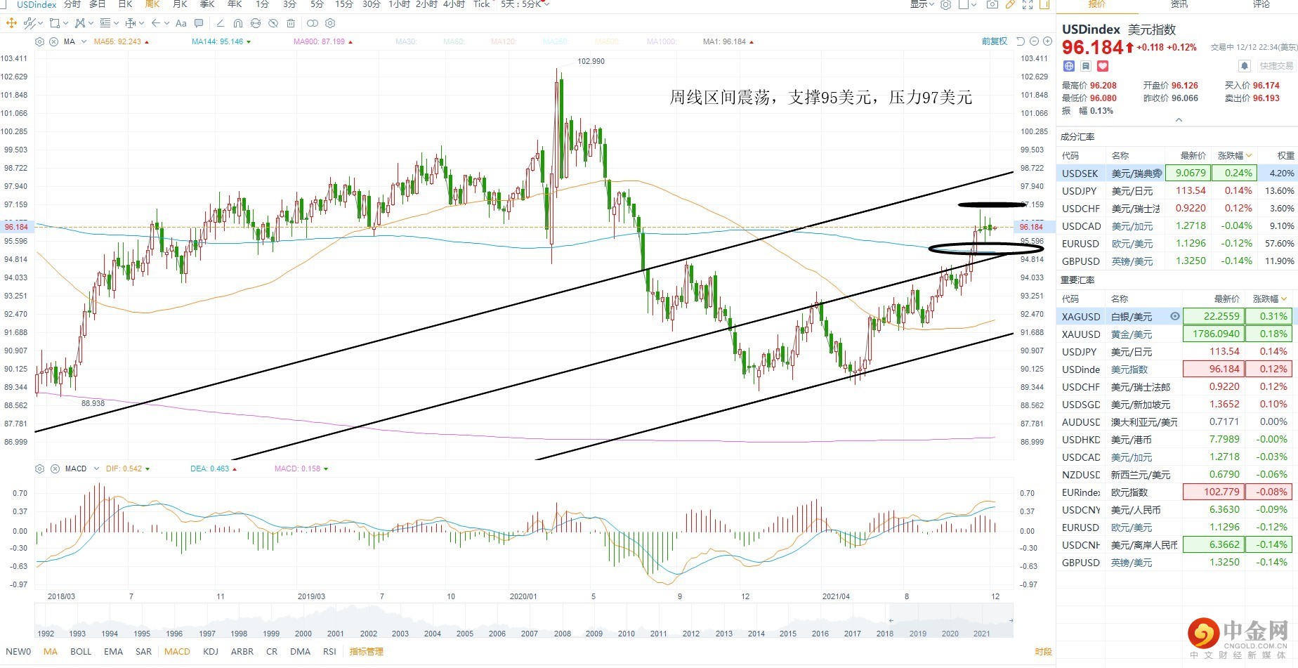Click the 前复权 adjustment link
This screenshot has width=1298, height=668.
click(x=995, y=41)
